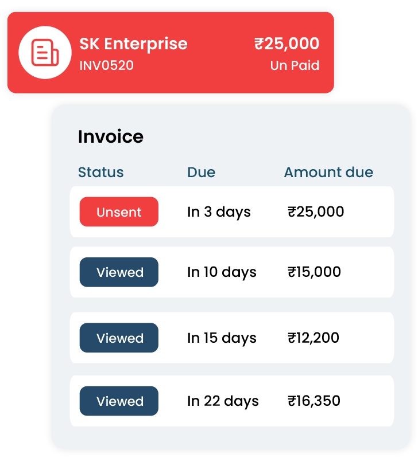
Task: Click the ₹16,350 amount due
Action: pos(314,401)
